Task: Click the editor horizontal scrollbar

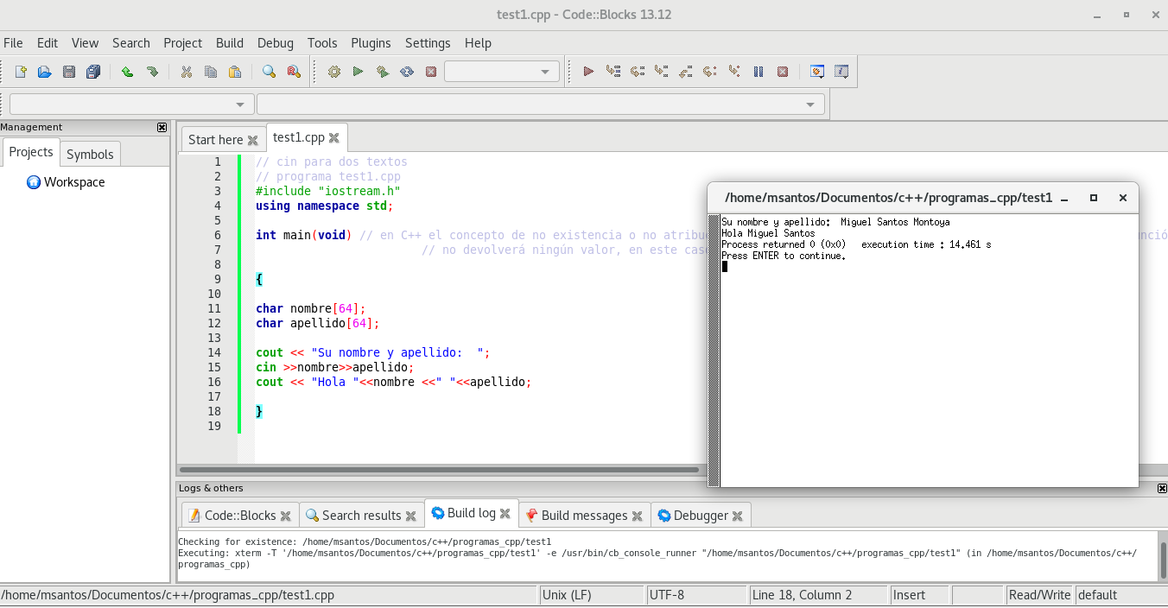Action: pyautogui.click(x=441, y=470)
